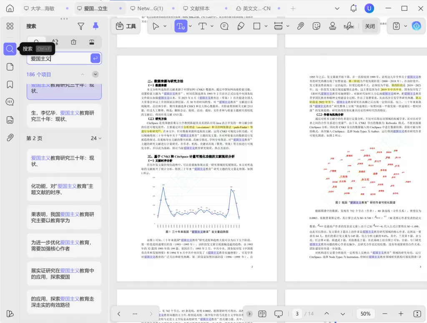The image size is (427, 323).
Task: Toggle the page reading layout view
Action: (262, 313)
